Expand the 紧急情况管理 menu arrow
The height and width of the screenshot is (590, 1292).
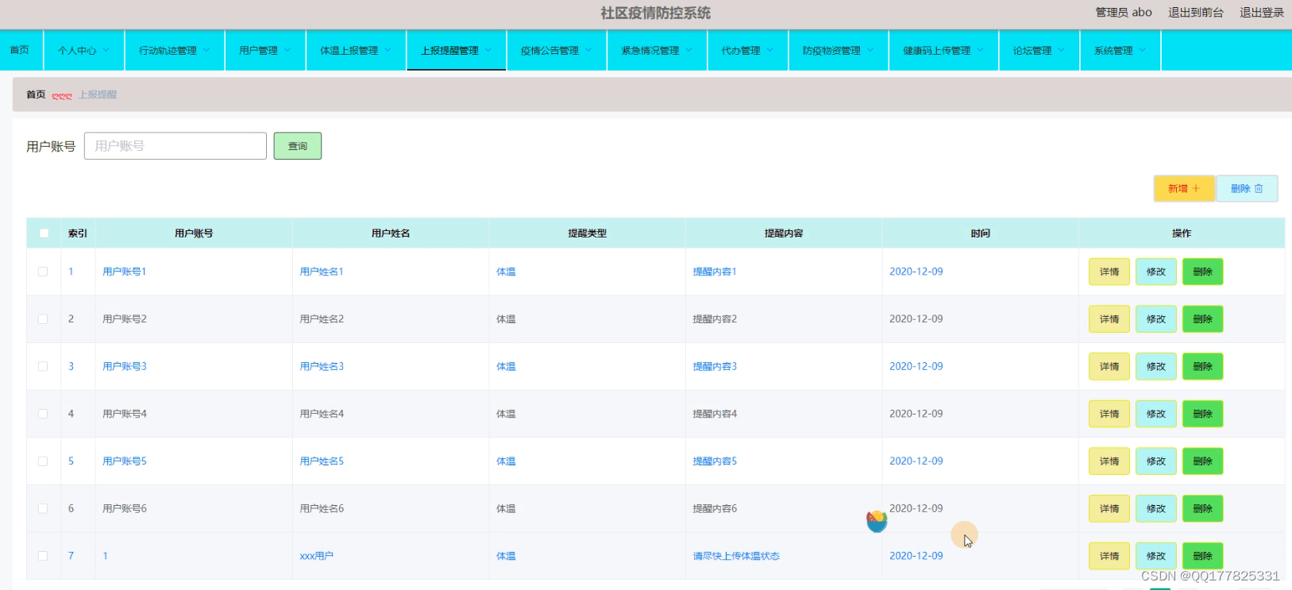click(688, 50)
